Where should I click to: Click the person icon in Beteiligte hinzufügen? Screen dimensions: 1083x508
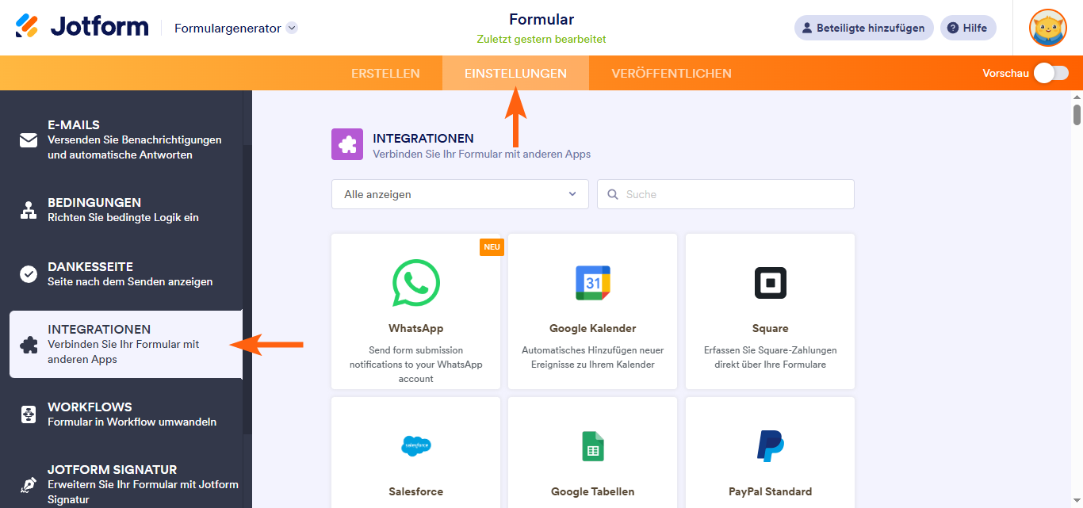[x=807, y=28]
